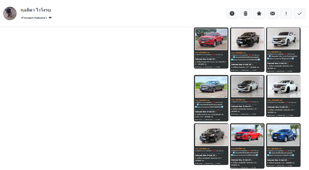Click contact name กุลธิดา ไววิ่งรบ
The image size is (309, 170).
(x=36, y=10)
